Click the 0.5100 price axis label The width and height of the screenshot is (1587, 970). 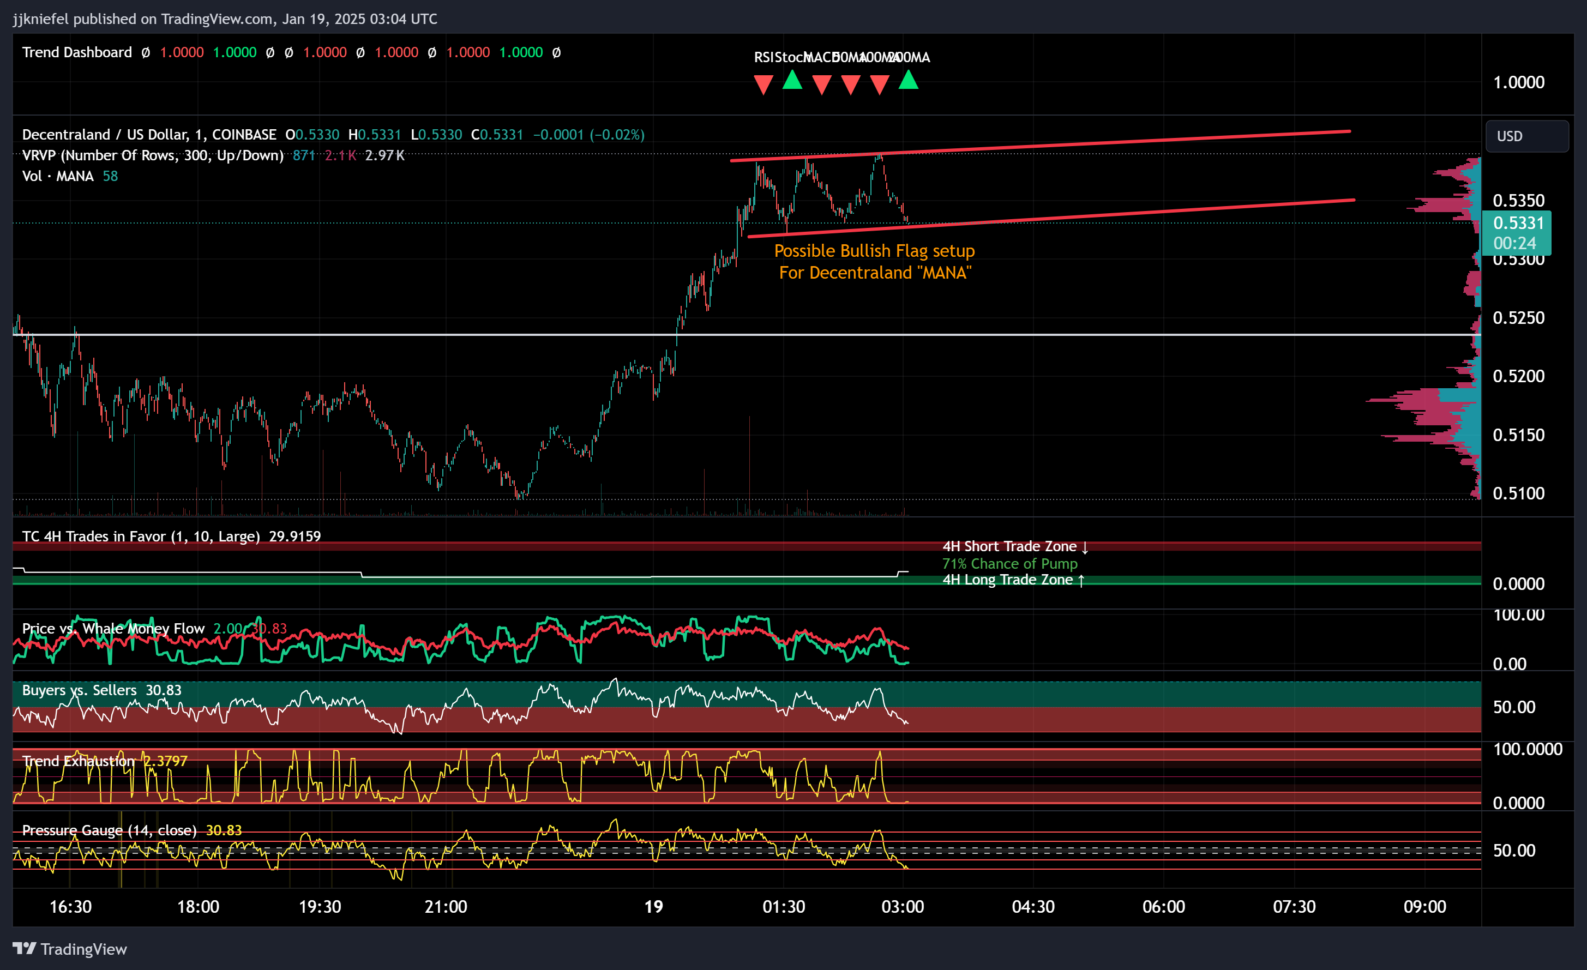tap(1518, 493)
